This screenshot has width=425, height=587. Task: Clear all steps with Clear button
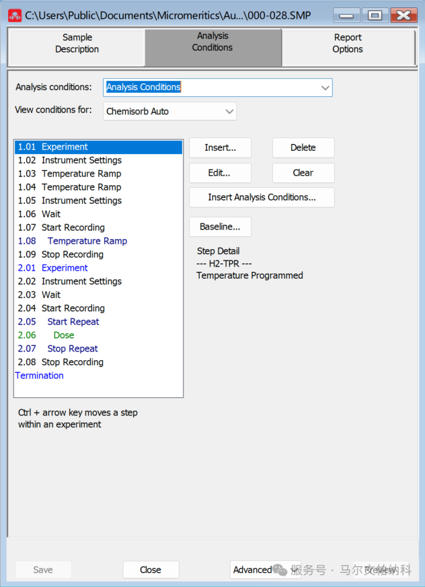click(x=303, y=173)
